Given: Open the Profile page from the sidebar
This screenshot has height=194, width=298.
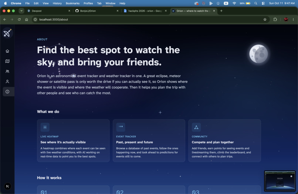Looking at the screenshot, I should point(7,81).
